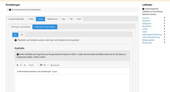Click into the Kopfzeile editor text line
Image resolution: width=170 pixels, height=92 pixels.
point(37,71)
